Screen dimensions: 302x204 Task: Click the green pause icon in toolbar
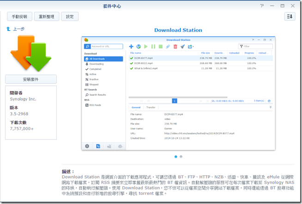[153, 46]
